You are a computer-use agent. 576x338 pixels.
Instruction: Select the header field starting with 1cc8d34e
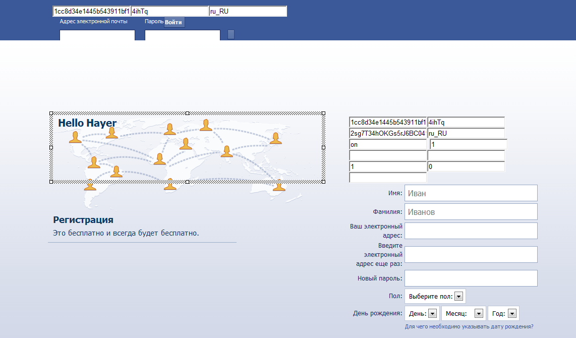(x=91, y=12)
